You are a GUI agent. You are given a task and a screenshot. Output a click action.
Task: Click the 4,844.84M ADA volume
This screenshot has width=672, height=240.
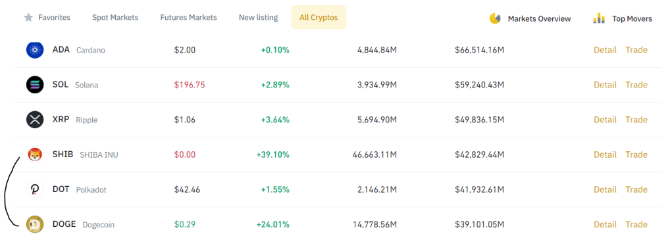pos(377,50)
